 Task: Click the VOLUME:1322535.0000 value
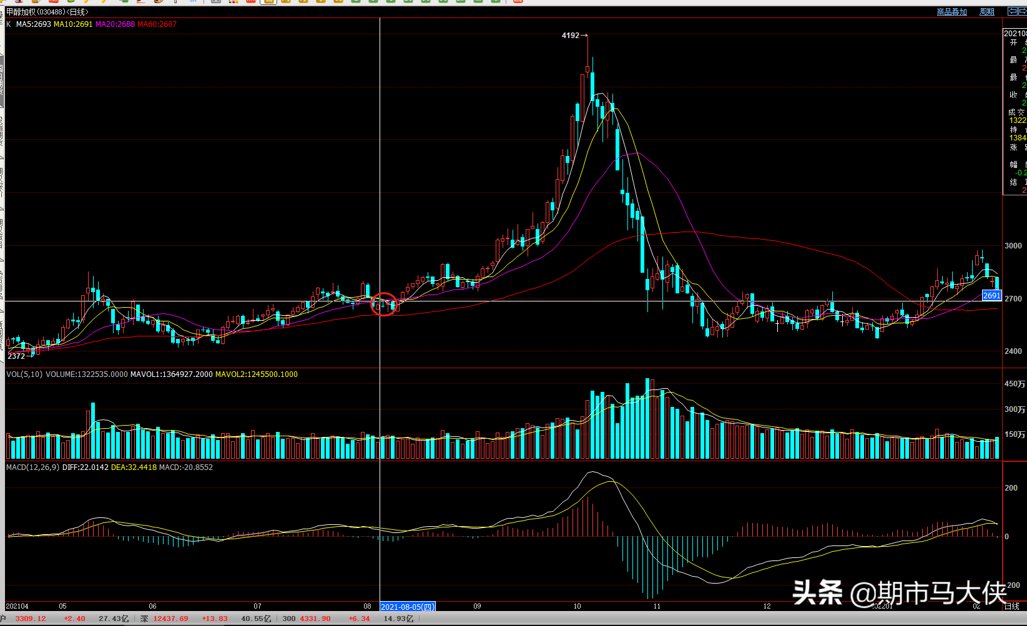(x=87, y=374)
